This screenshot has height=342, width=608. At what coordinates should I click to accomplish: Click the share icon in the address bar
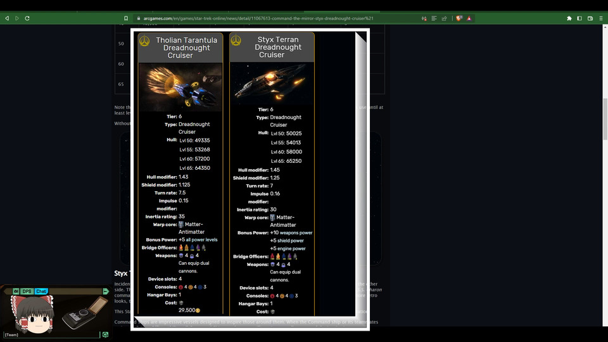pyautogui.click(x=445, y=18)
